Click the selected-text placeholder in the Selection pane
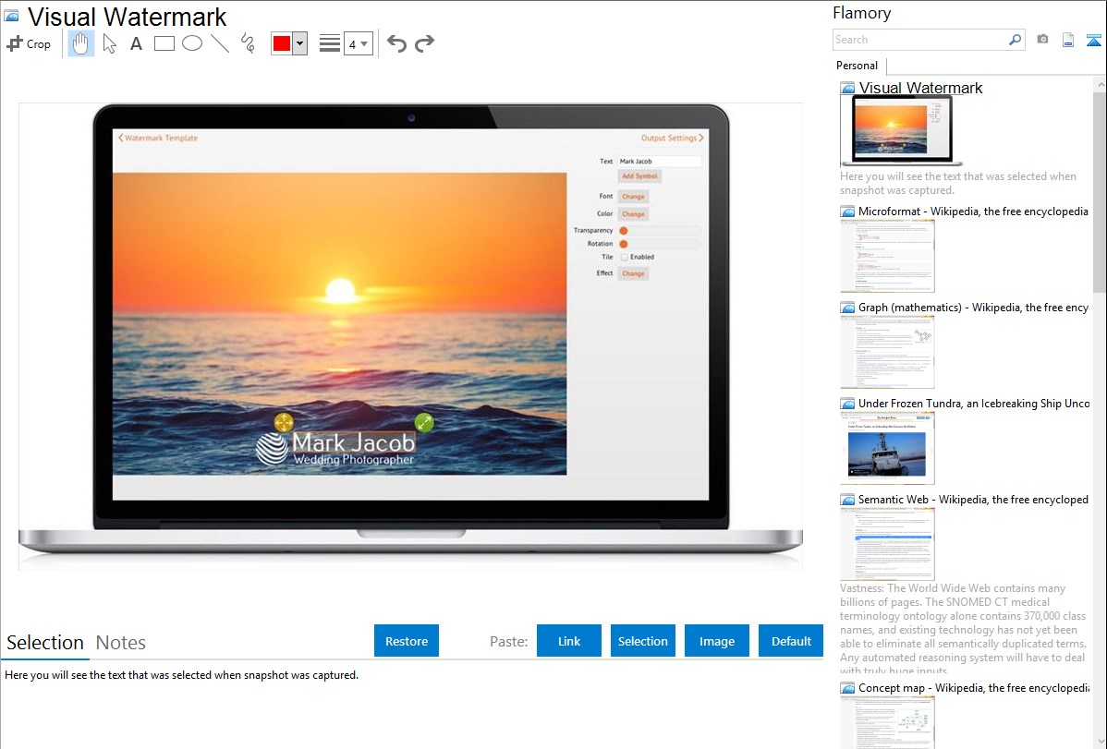 (181, 675)
